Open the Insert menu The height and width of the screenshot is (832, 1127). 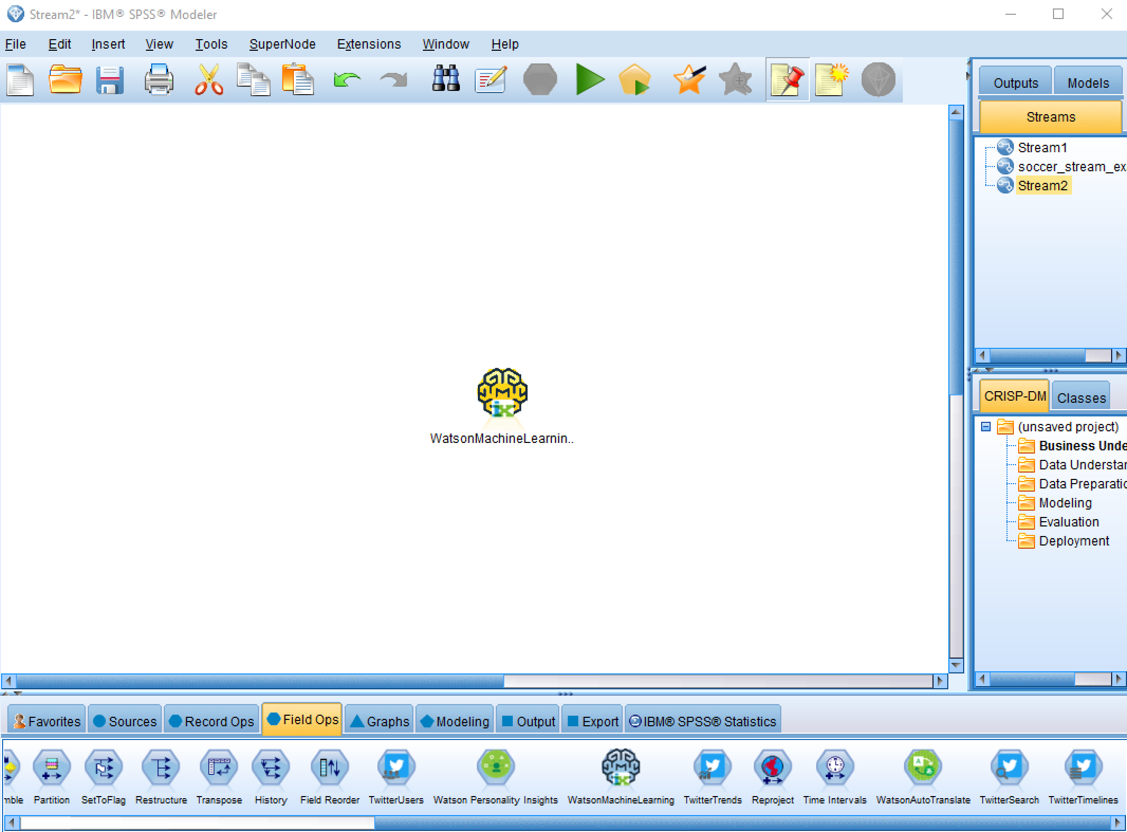click(108, 44)
